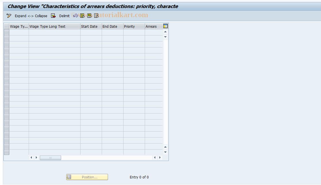Image resolution: width=321 pixels, height=185 pixels.
Task: Click the Position... button
Action: pos(87,177)
